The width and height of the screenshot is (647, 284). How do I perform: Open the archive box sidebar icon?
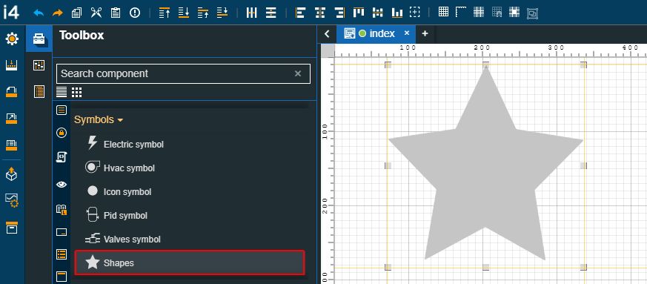point(12,228)
